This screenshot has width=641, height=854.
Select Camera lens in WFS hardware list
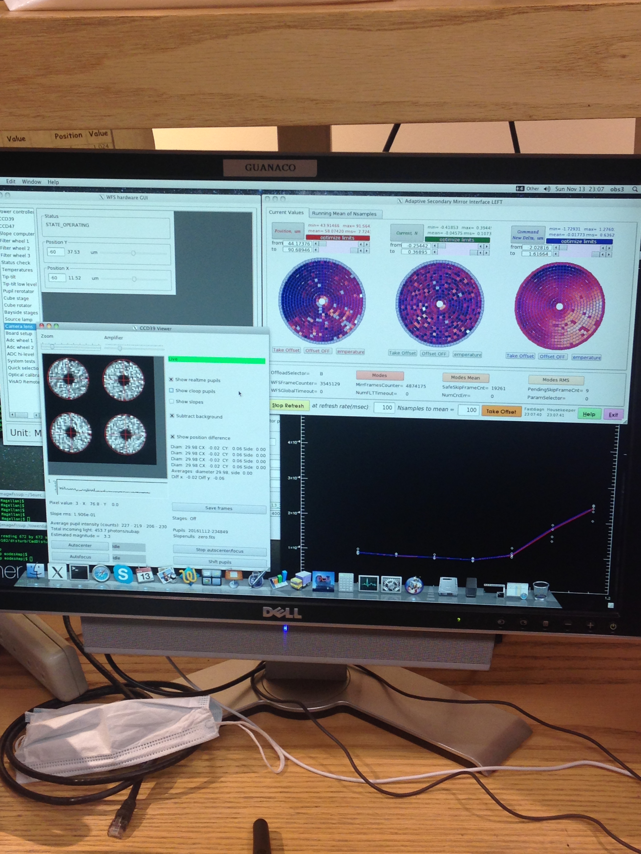pyautogui.click(x=19, y=326)
